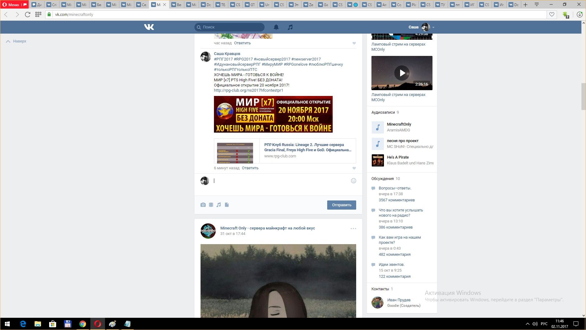Click the VK logo in header

(x=149, y=27)
